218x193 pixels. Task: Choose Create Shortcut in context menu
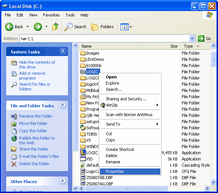pyautogui.click(x=130, y=149)
